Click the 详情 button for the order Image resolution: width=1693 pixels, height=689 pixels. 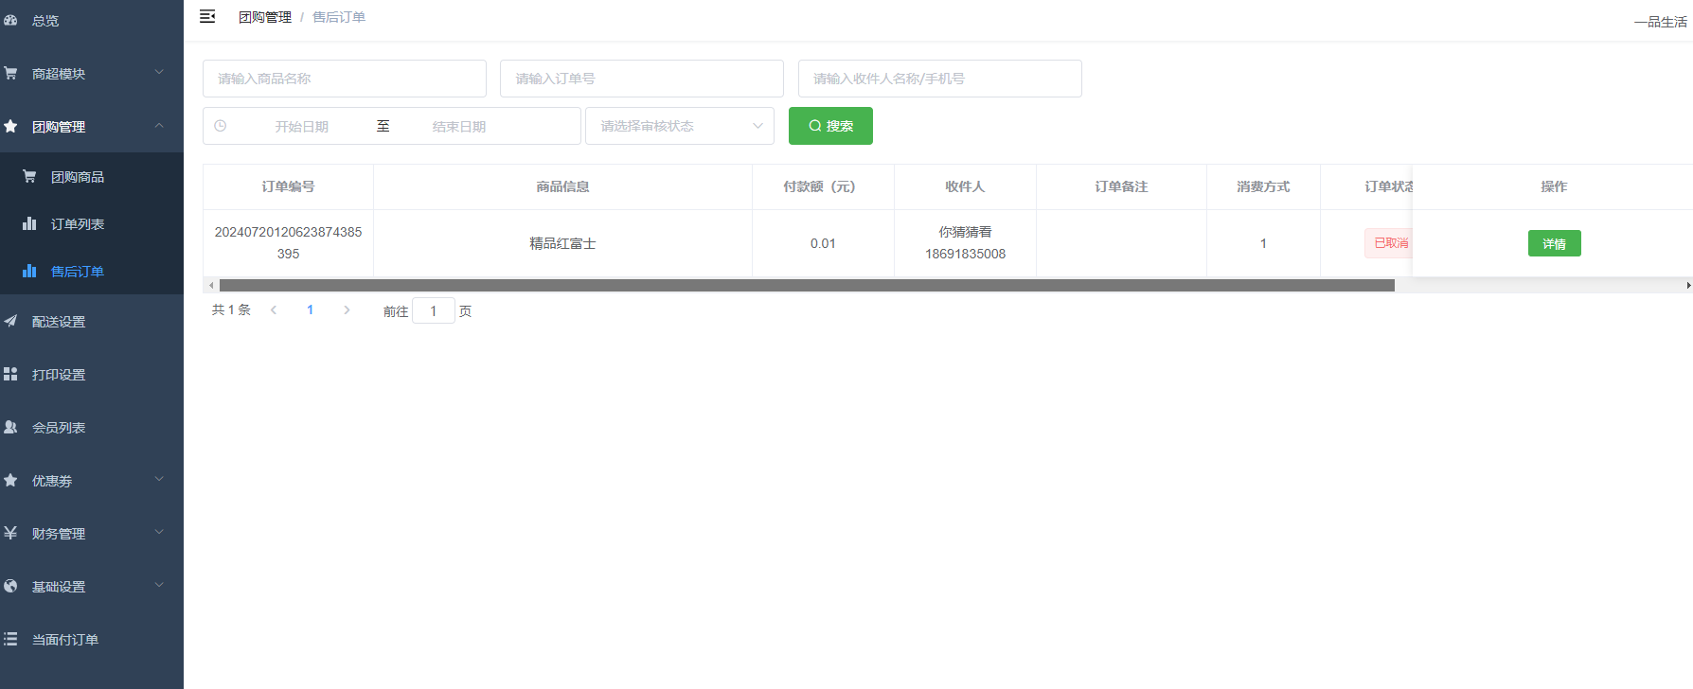pyautogui.click(x=1554, y=243)
